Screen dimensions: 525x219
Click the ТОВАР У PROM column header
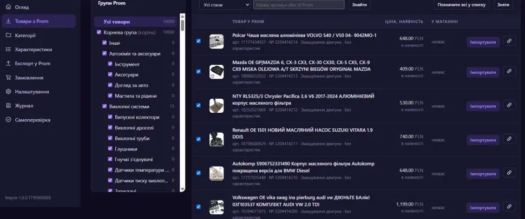tap(248, 22)
